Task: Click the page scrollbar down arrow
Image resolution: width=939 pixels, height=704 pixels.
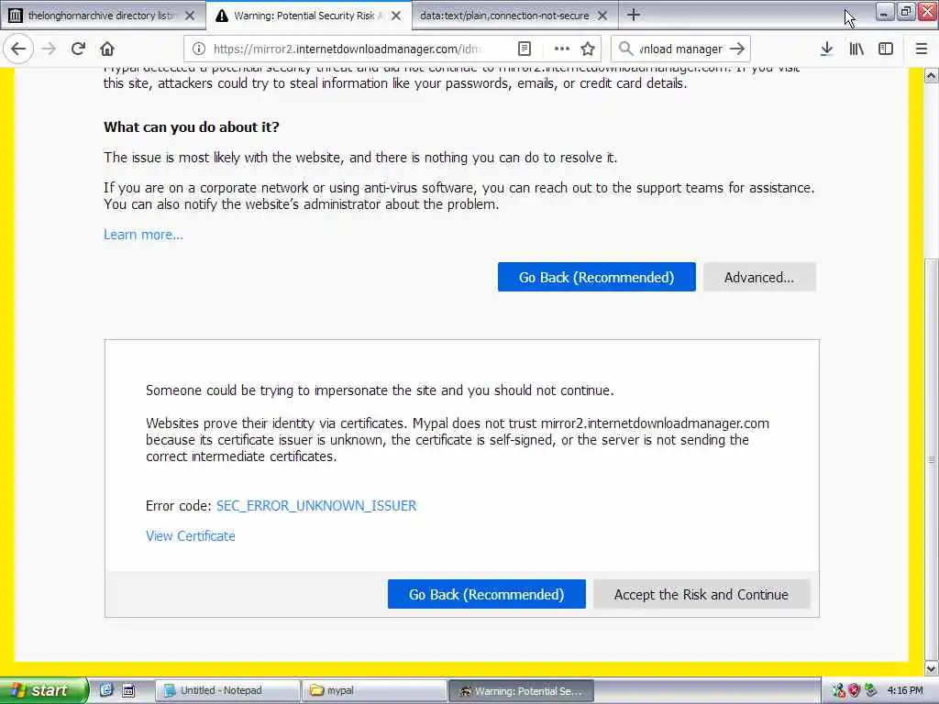Action: (x=932, y=668)
